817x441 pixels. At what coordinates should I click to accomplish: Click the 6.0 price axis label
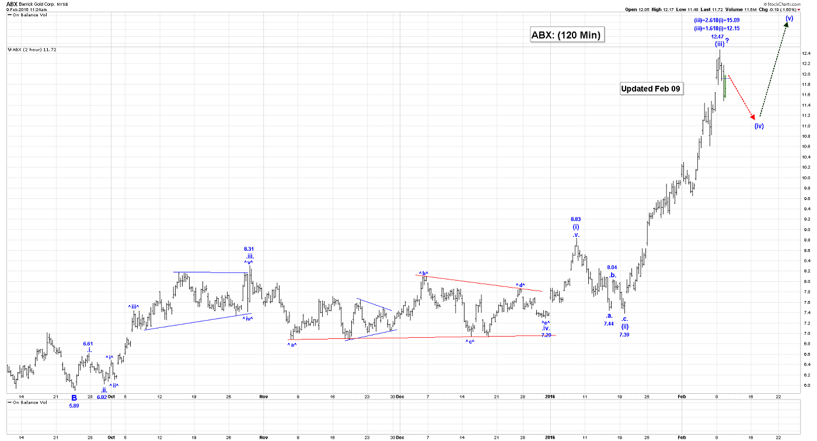[808, 385]
